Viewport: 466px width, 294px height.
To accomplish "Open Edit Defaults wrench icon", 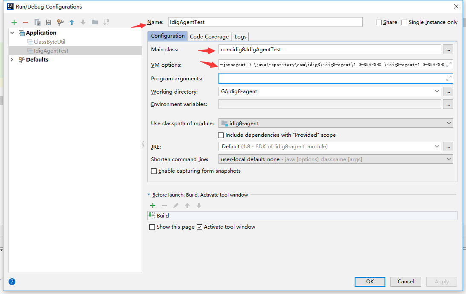I will click(x=60, y=22).
